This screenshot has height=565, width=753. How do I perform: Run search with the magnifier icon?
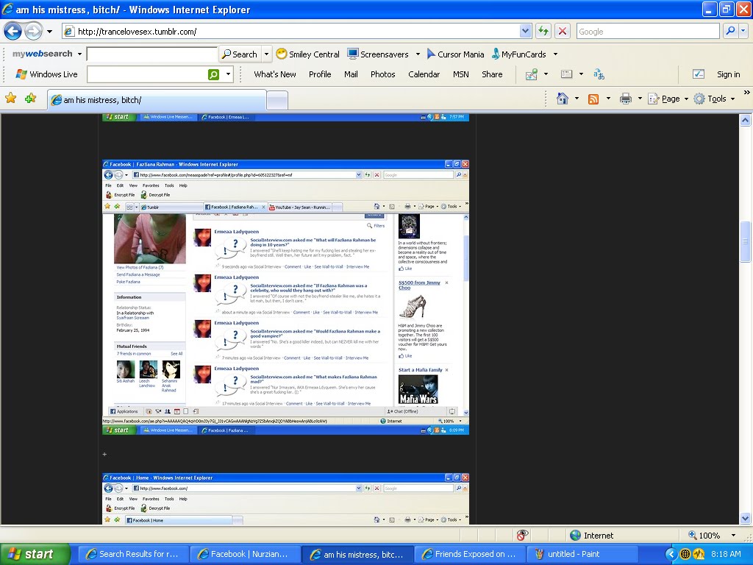coord(730,32)
